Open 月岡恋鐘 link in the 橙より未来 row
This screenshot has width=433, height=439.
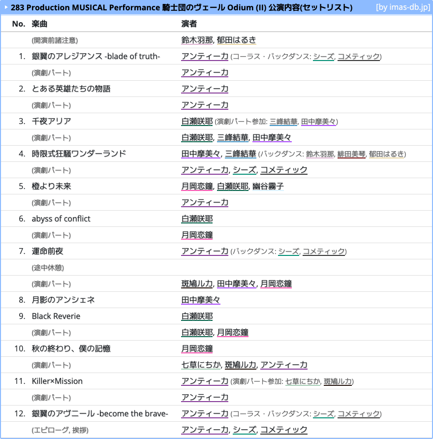pyautogui.click(x=197, y=186)
